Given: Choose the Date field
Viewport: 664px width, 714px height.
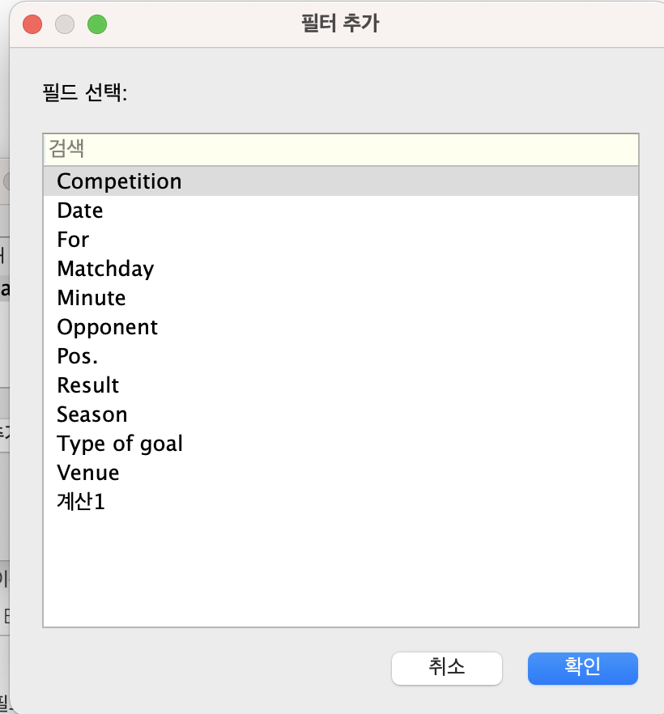Looking at the screenshot, I should point(80,210).
